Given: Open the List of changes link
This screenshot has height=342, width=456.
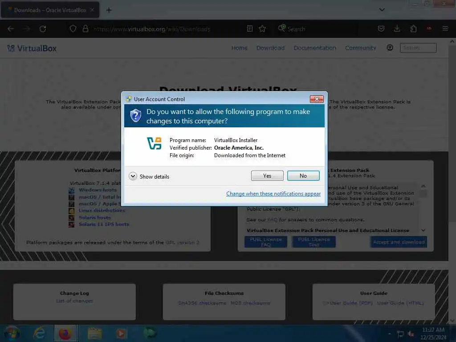Looking at the screenshot, I should click(75, 301).
